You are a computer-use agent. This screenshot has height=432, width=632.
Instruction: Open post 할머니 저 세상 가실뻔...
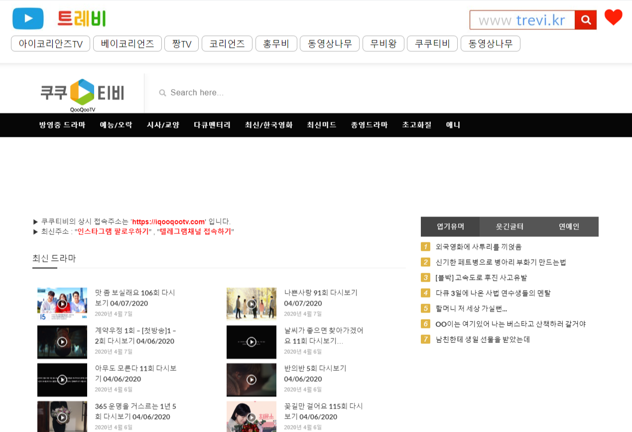click(x=471, y=309)
